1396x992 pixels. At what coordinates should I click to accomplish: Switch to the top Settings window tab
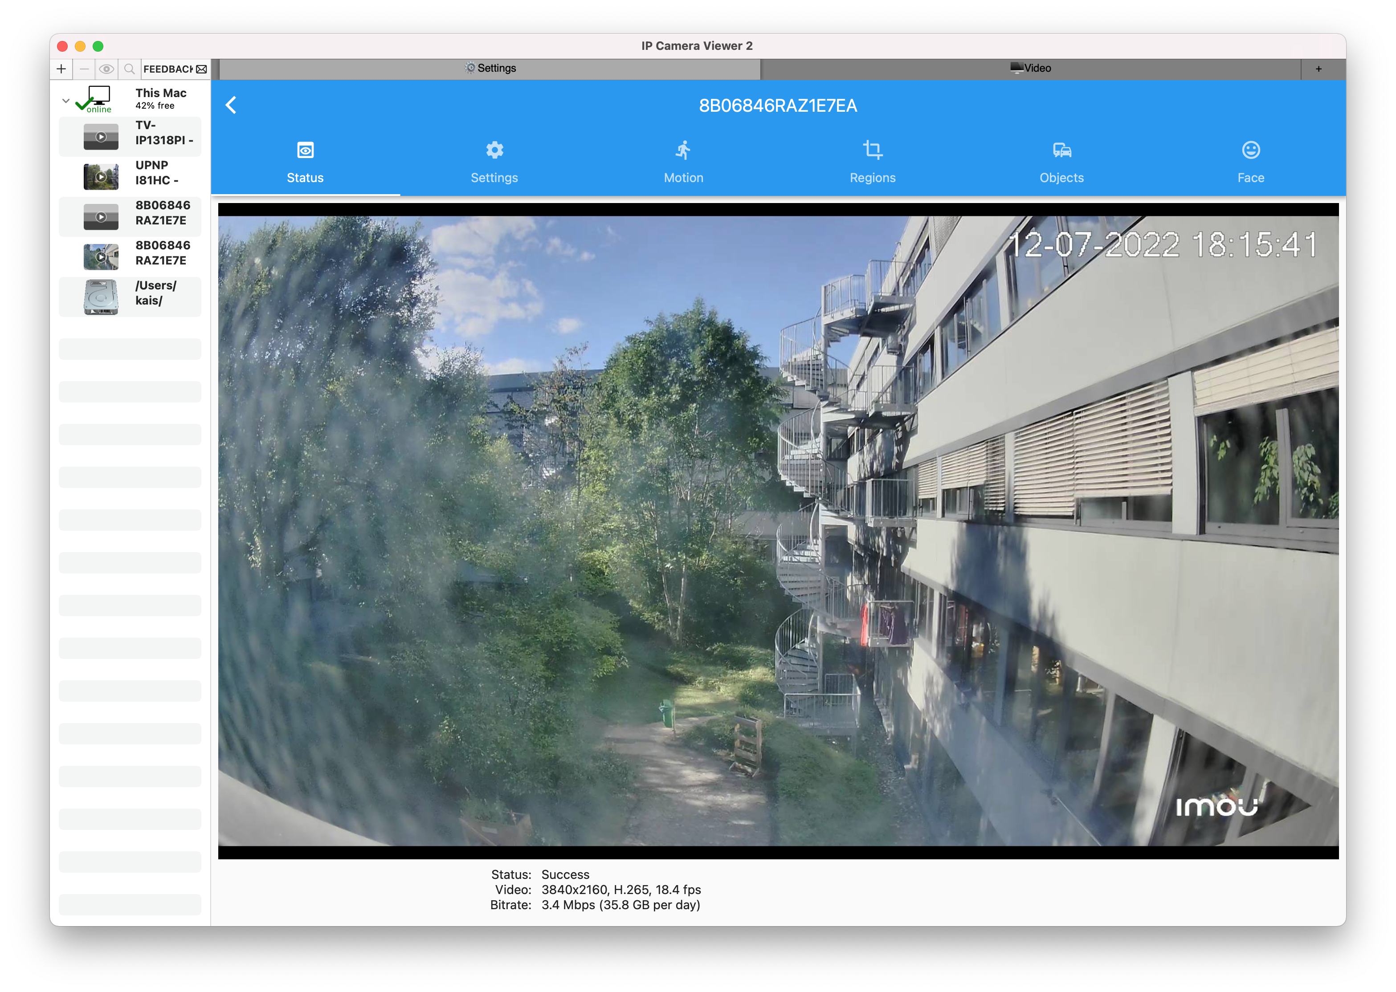(490, 69)
